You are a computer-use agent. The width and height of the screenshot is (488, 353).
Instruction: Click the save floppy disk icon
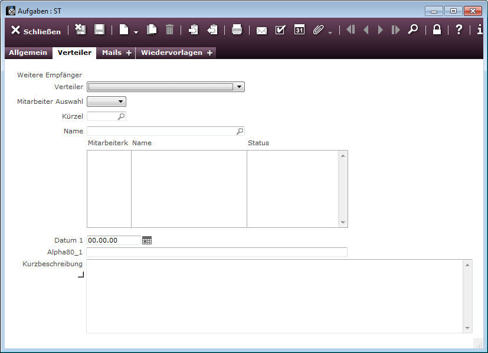pos(100,30)
